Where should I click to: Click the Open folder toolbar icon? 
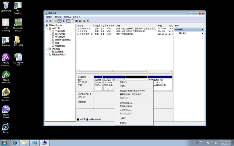pos(81,21)
